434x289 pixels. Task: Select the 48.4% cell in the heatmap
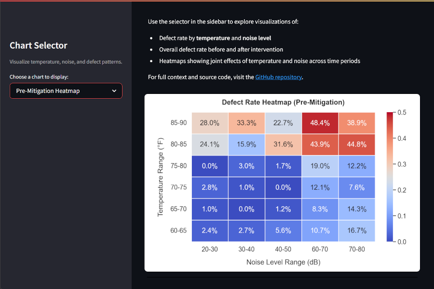click(320, 122)
